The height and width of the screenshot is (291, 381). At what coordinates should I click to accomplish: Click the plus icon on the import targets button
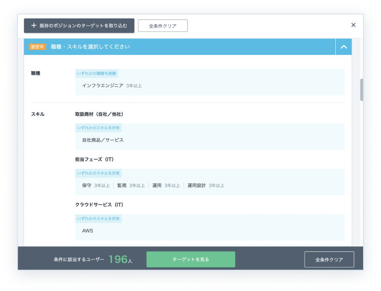[x=34, y=26]
